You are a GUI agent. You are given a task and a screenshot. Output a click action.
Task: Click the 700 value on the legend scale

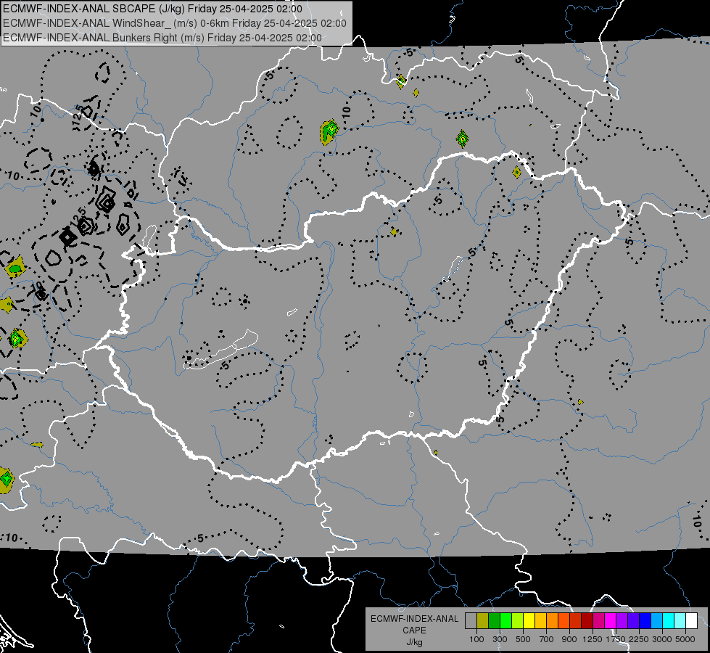click(x=547, y=639)
